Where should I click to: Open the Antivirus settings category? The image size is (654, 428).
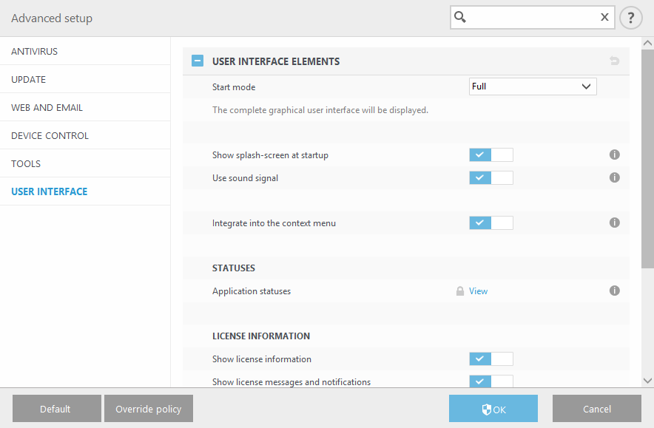[35, 52]
